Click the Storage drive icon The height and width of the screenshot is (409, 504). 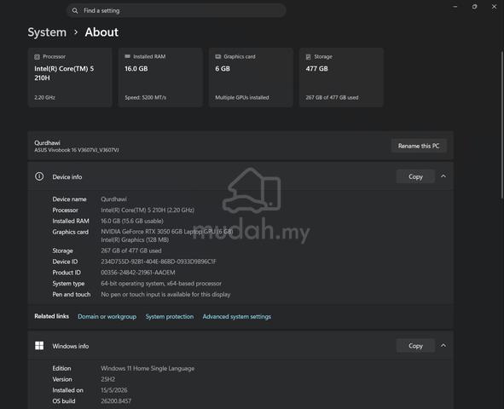308,57
